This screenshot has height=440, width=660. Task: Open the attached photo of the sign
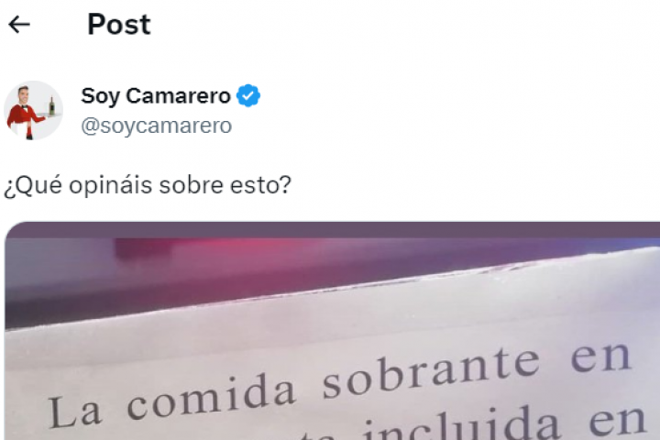click(333, 331)
